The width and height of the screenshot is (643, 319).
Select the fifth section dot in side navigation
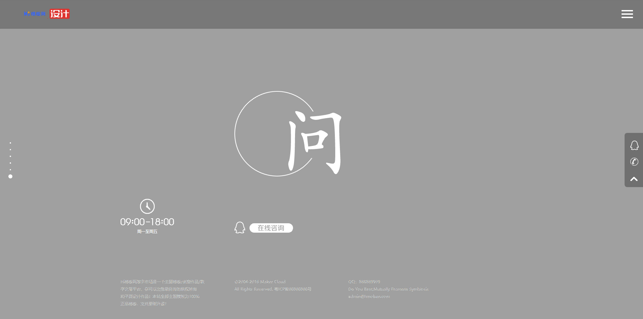(10, 170)
